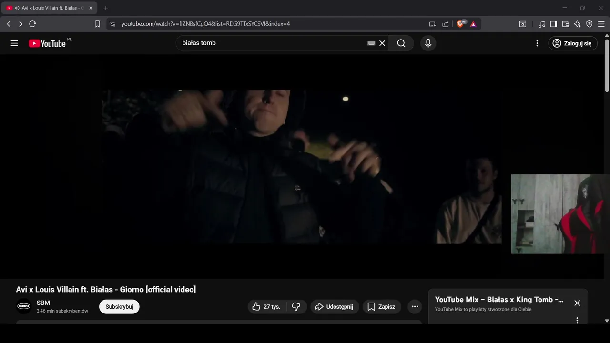Screen dimensions: 610x343
Task: Click the Zaloguj się sign-in button
Action: pos(573,43)
